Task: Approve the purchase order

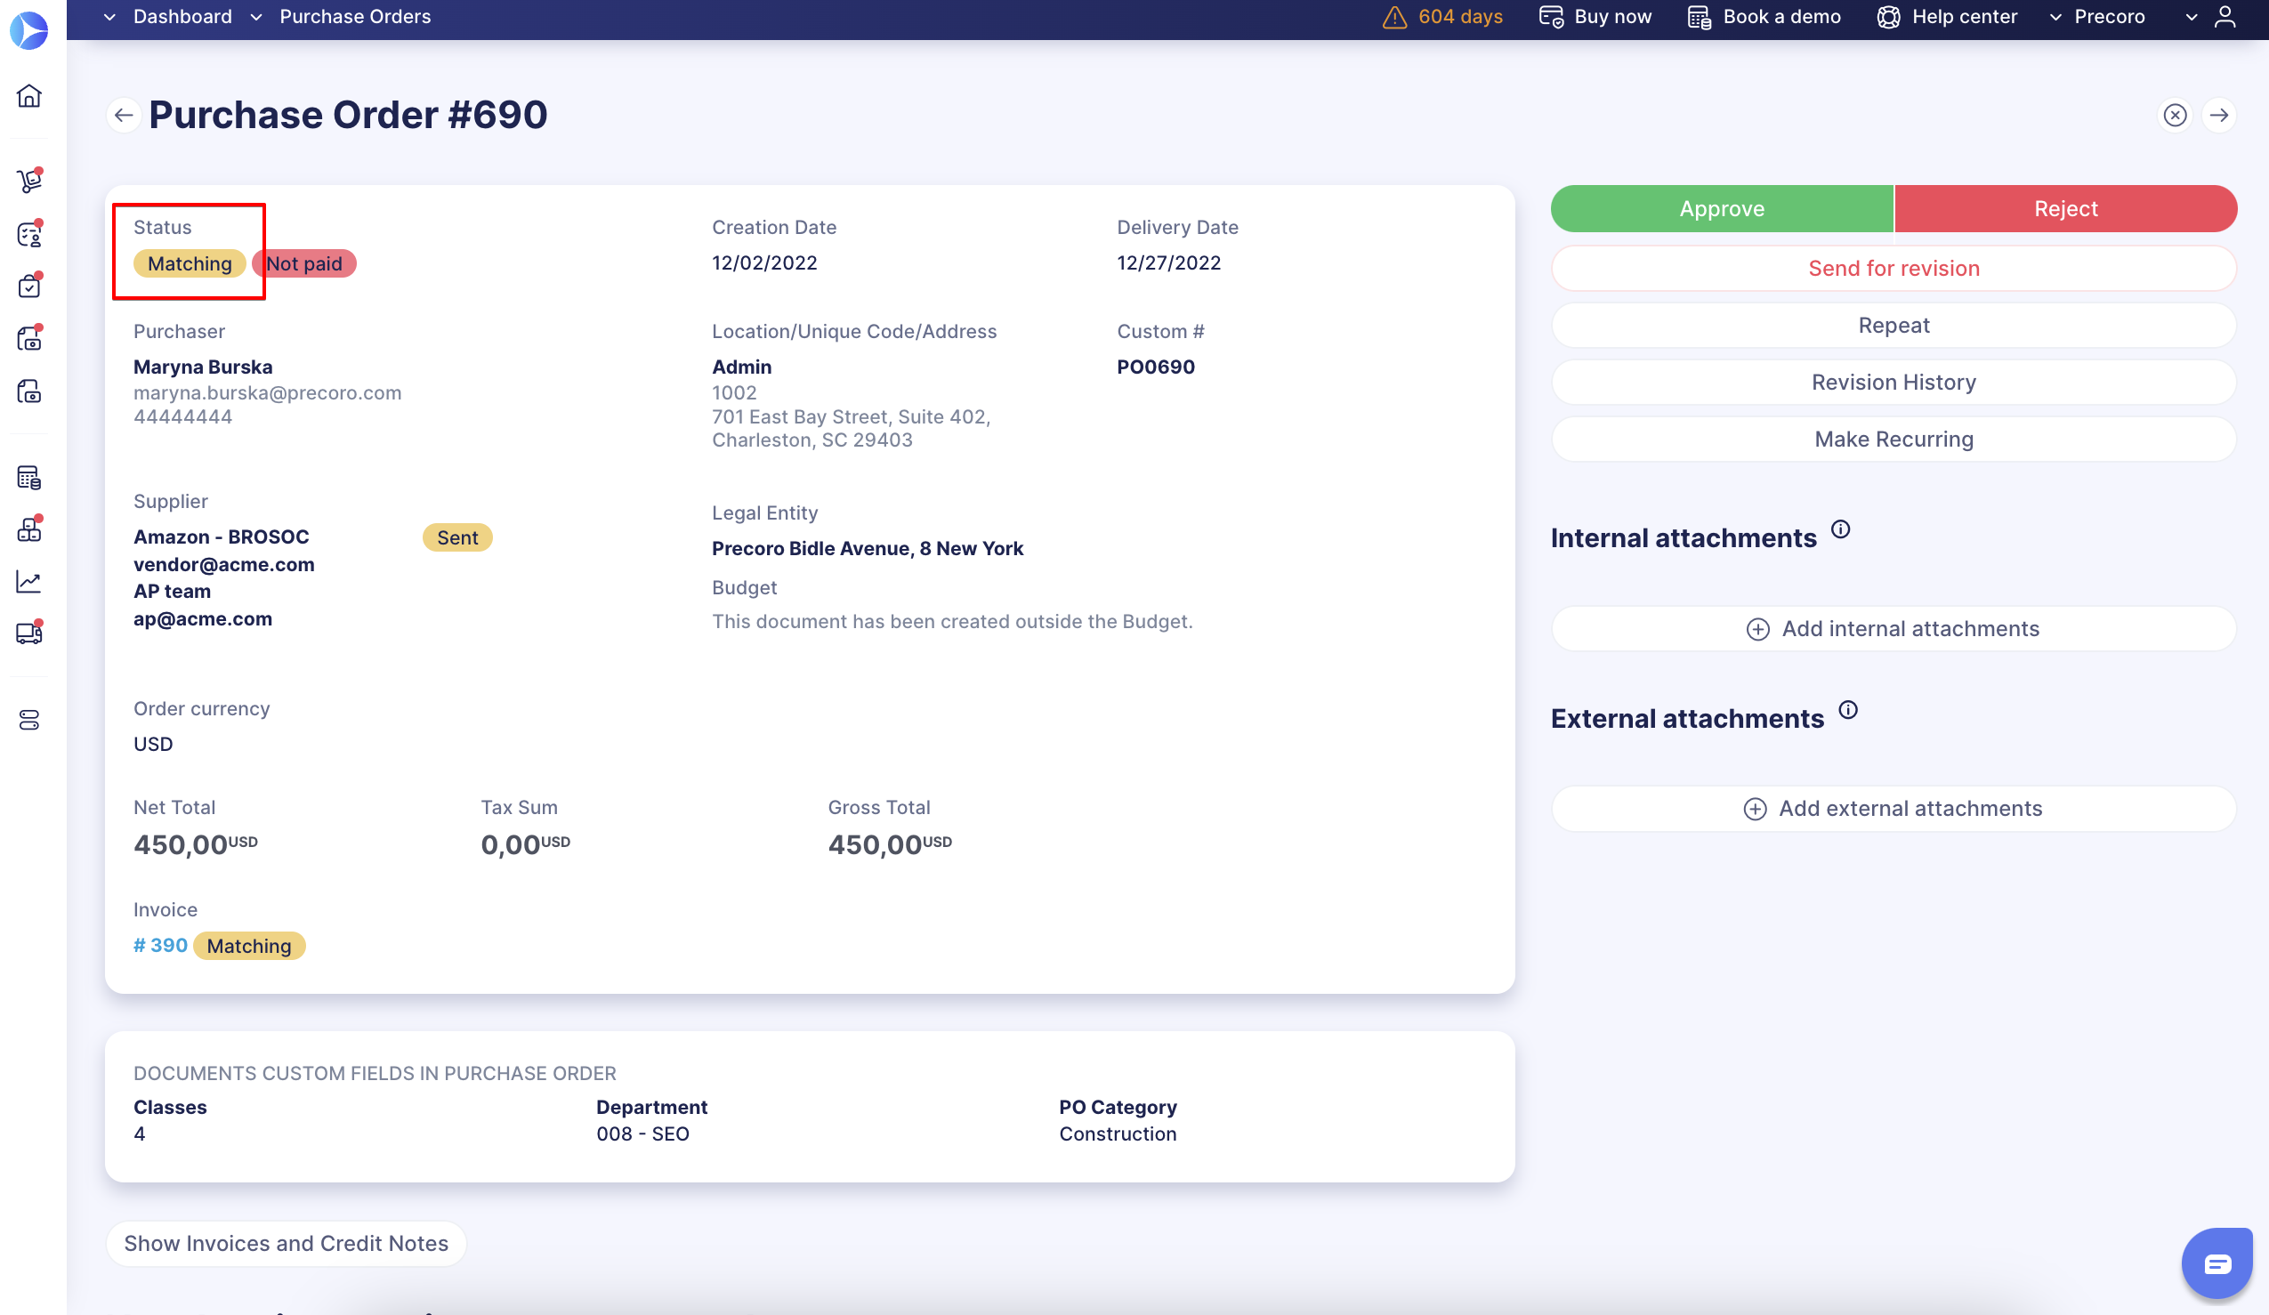Action: point(1722,209)
